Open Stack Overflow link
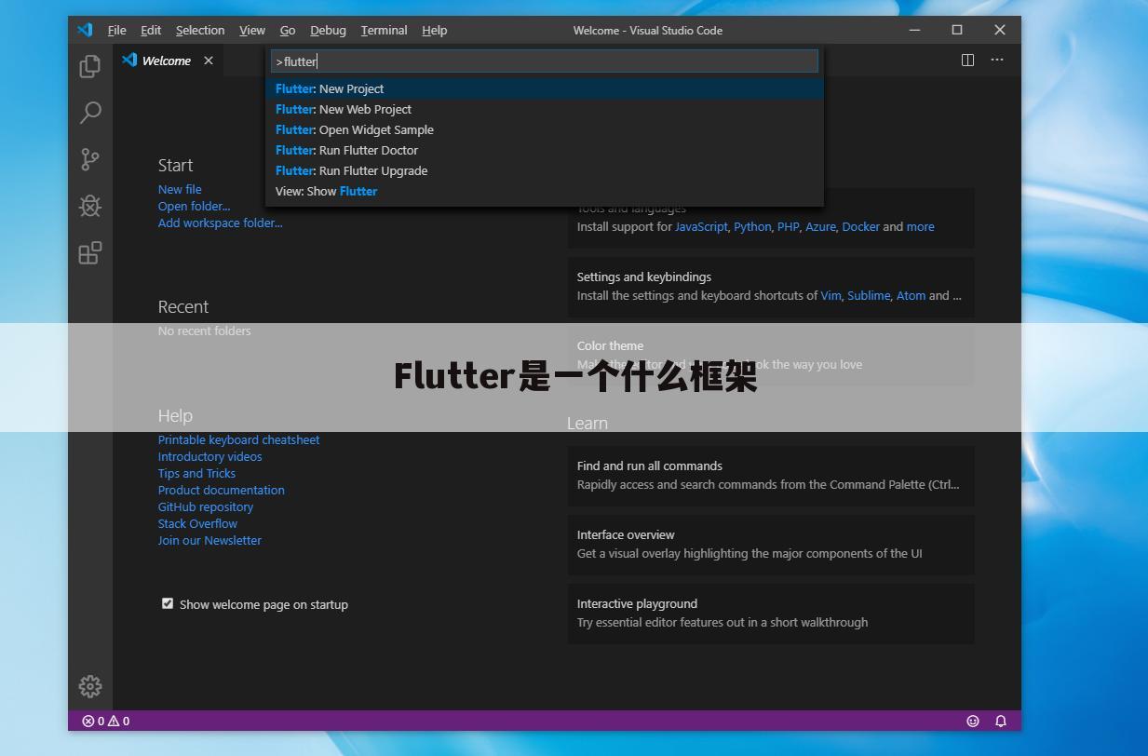Viewport: 1148px width, 756px height. (197, 523)
